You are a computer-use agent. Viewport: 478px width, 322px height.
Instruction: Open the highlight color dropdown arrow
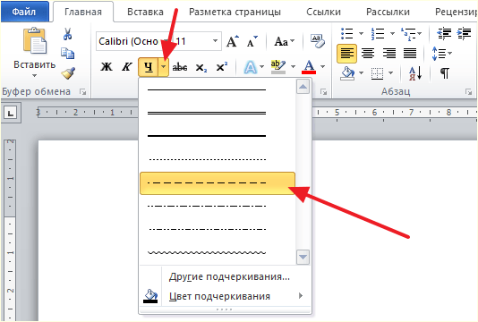point(293,66)
